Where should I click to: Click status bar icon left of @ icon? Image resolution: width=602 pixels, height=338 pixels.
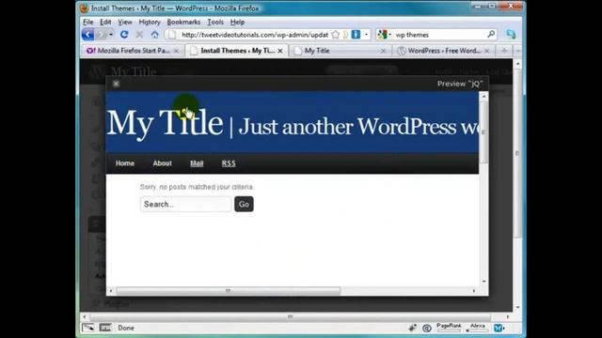(x=412, y=328)
